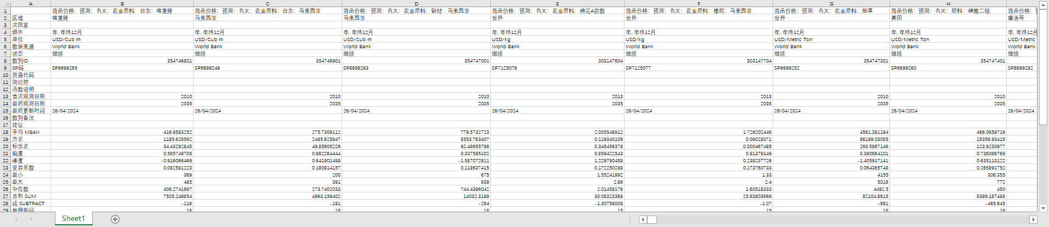Click the vertical scrollbar up arrow
1049x227 pixels.
(x=1044, y=4)
